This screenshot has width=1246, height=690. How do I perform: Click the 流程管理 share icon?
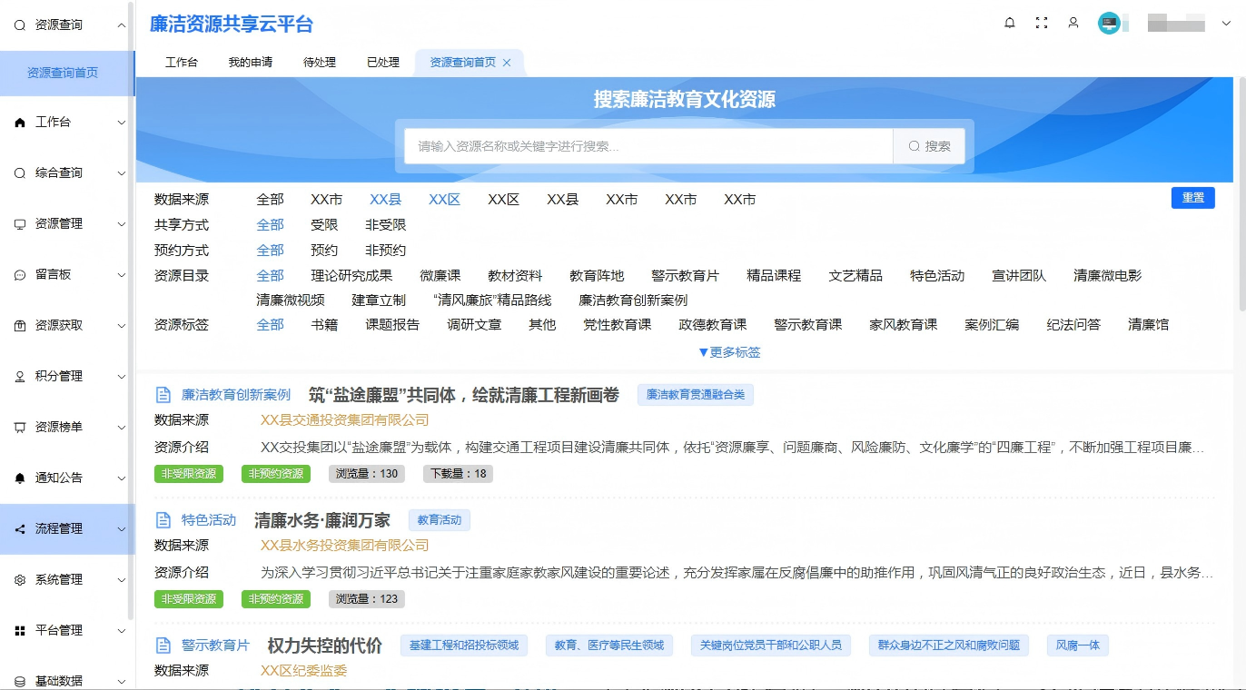point(20,529)
